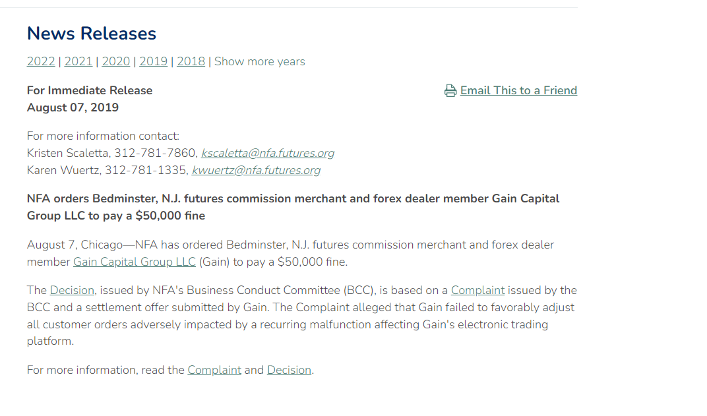Select the 2020 year link

coord(116,61)
